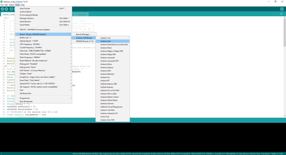
Task: Pick Arduino Uno WiFi board
Action: [x=113, y=120]
